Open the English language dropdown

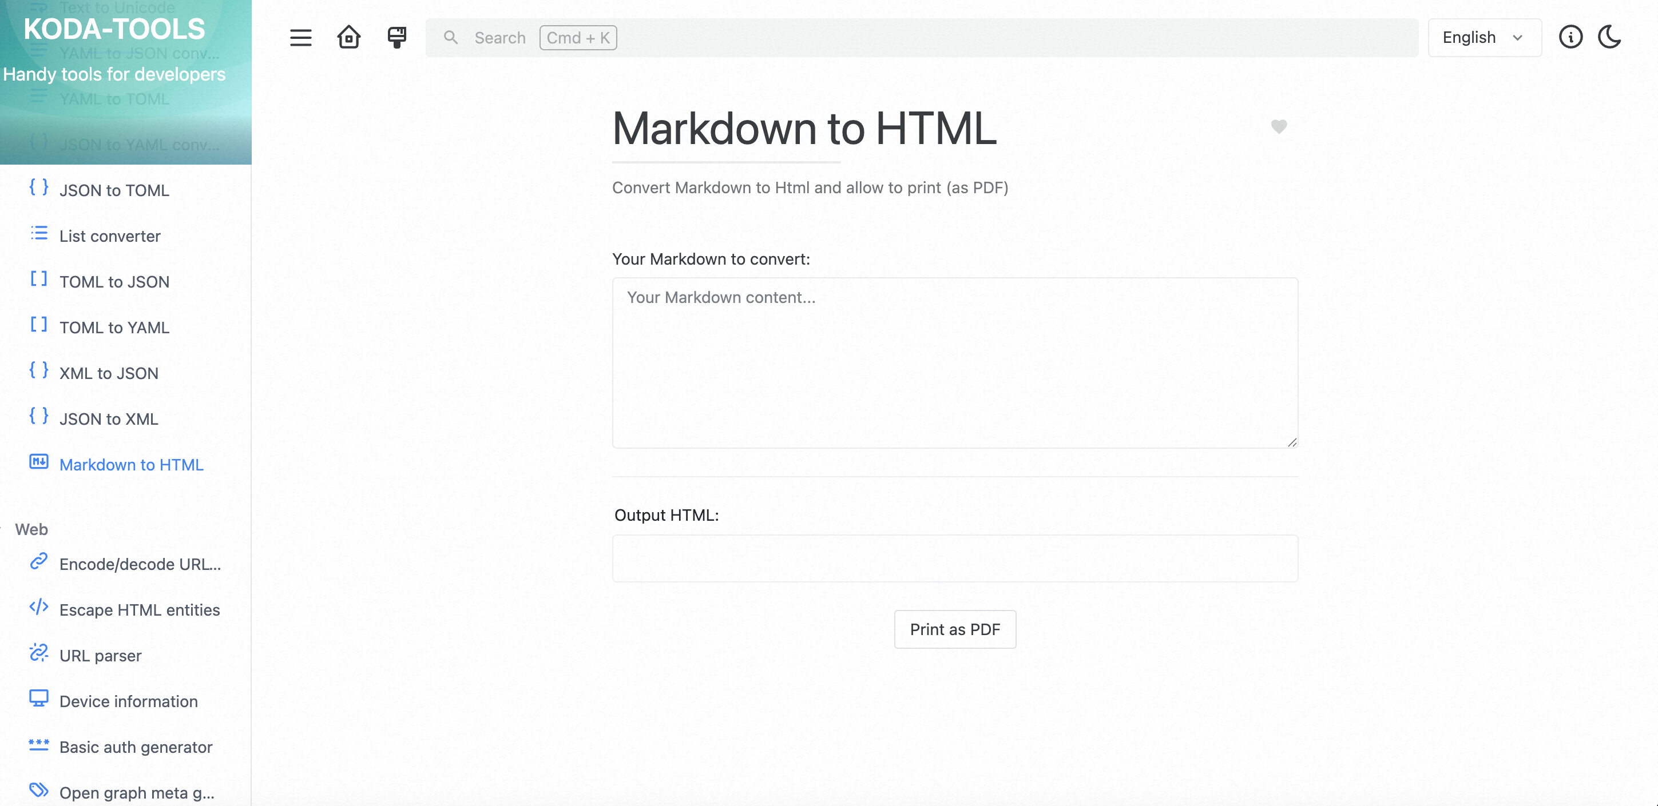point(1484,37)
